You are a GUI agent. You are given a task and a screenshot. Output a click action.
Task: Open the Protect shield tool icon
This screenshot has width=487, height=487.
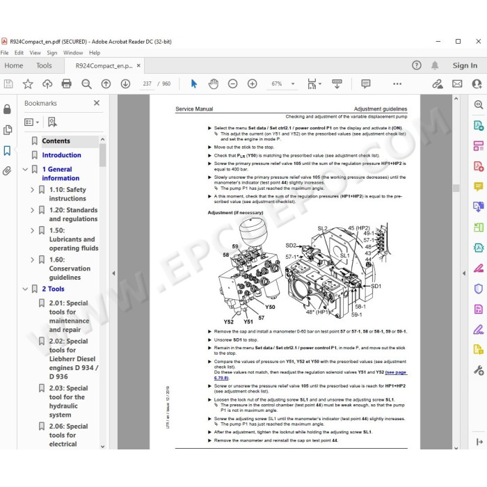pyautogui.click(x=479, y=289)
